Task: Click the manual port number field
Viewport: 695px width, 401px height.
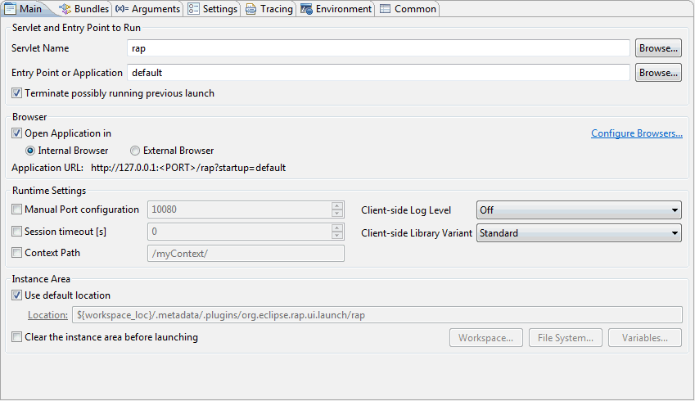Action: click(240, 210)
